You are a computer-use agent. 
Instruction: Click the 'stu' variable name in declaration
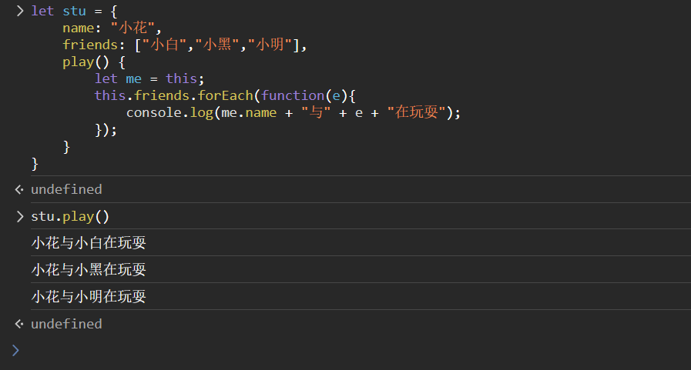coord(75,12)
